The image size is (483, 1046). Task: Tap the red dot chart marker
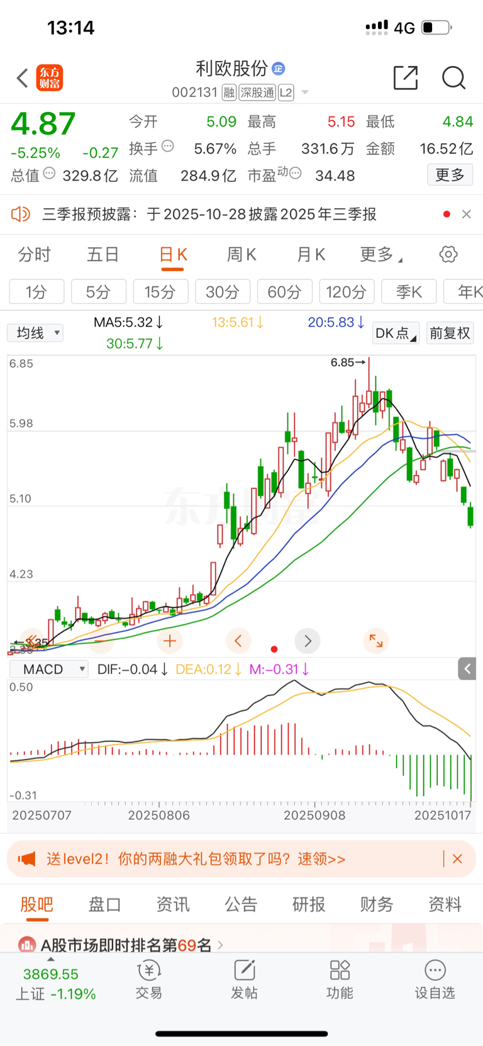[x=274, y=649]
